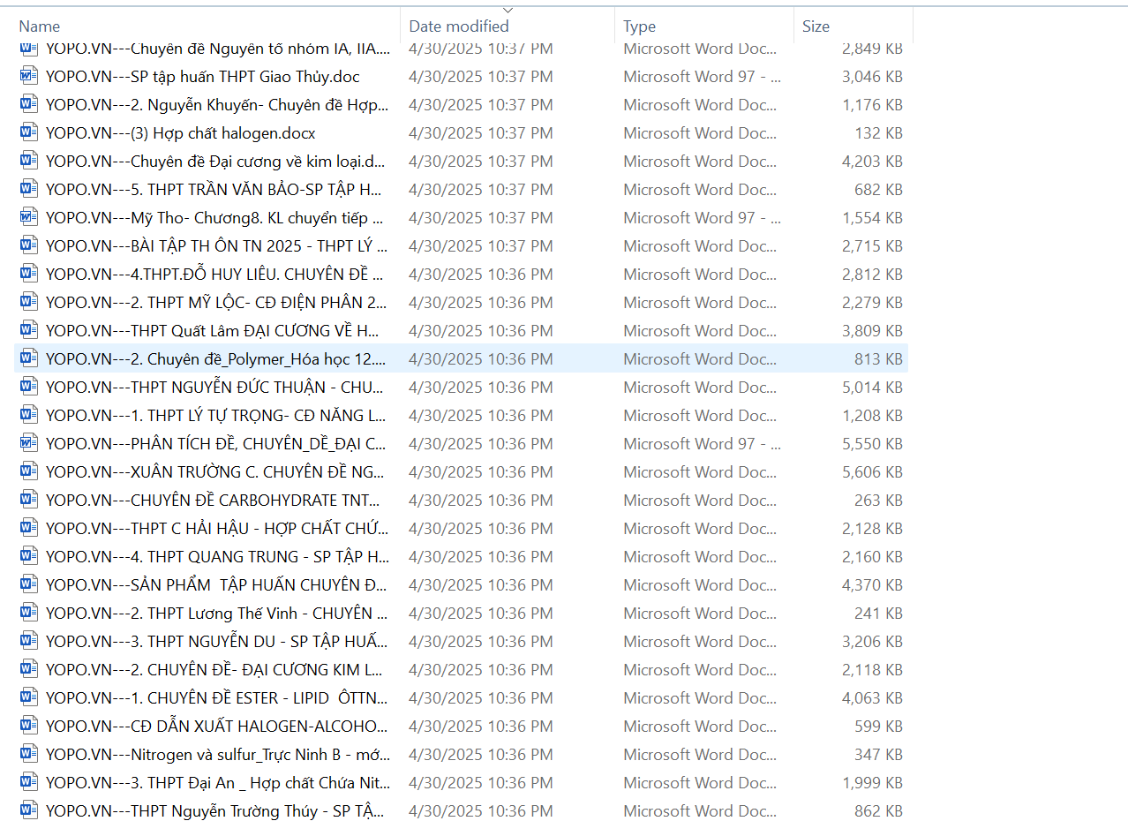Select 'BÀI TẬP TH ÔN TN 2025' file
This screenshot has height=821, width=1128.
pos(214,246)
